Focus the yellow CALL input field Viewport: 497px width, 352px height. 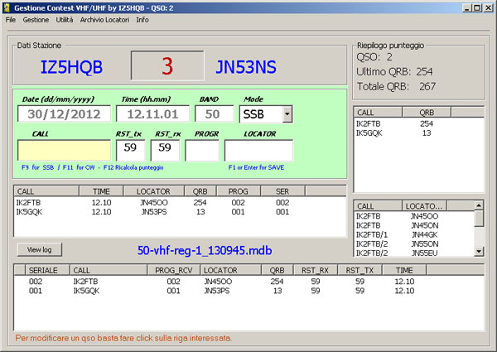64,150
